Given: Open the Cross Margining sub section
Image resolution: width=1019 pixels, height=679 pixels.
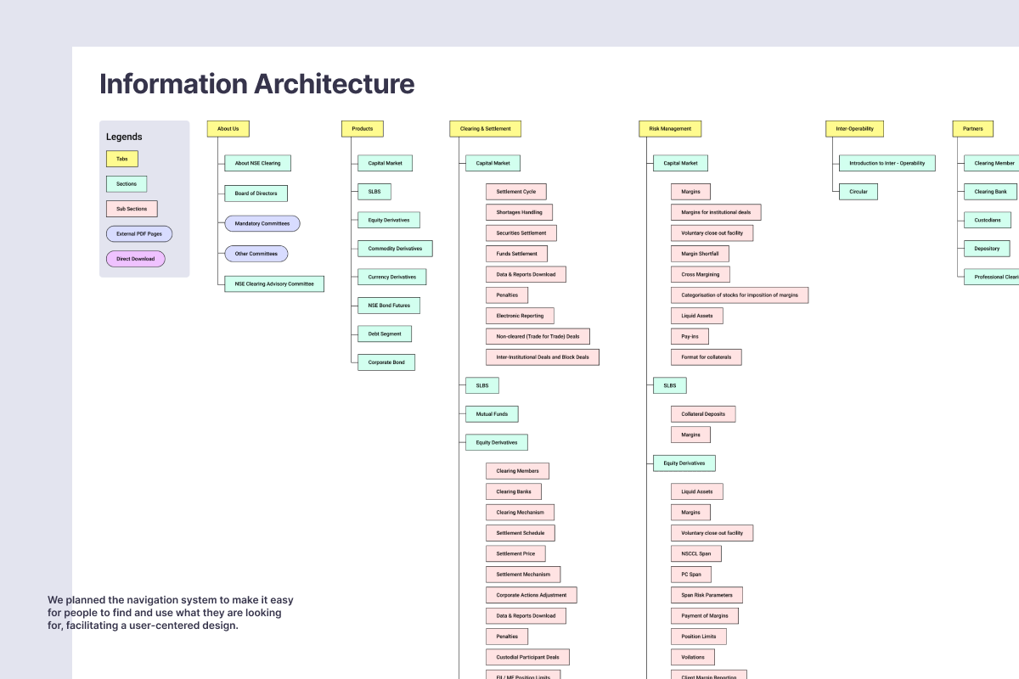Looking at the screenshot, I should [700, 274].
